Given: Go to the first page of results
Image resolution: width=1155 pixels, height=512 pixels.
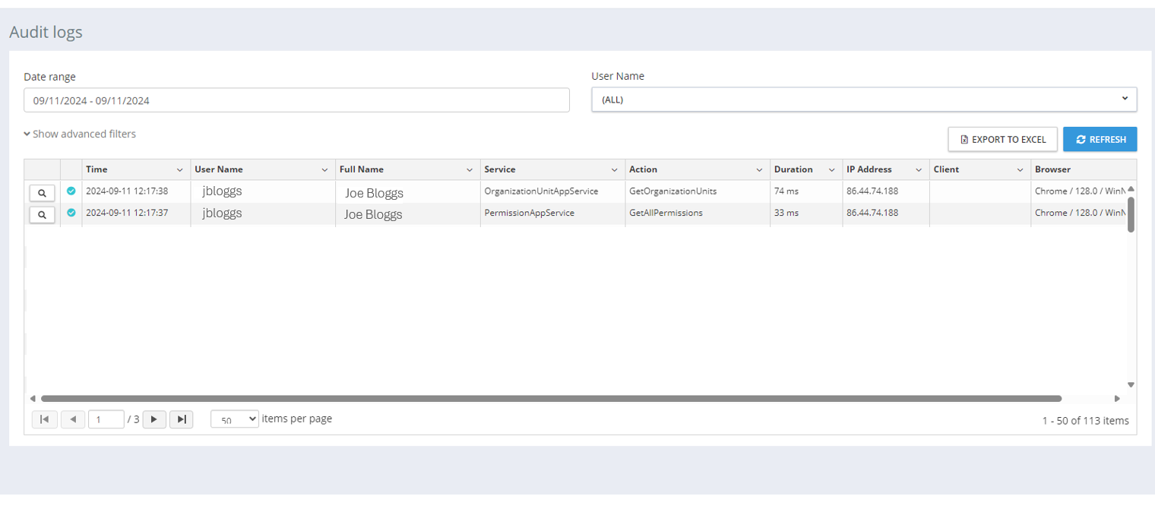Looking at the screenshot, I should point(45,419).
